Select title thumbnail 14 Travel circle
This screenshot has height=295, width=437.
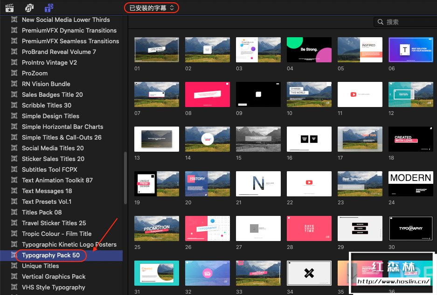point(208,139)
